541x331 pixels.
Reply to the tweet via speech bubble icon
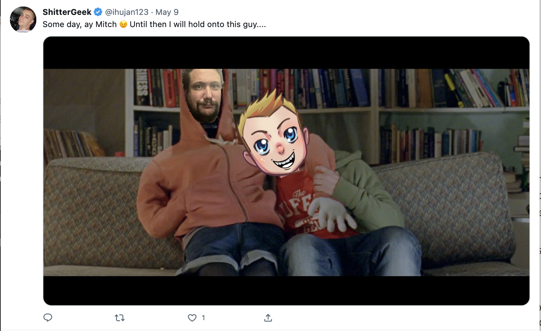click(x=48, y=317)
